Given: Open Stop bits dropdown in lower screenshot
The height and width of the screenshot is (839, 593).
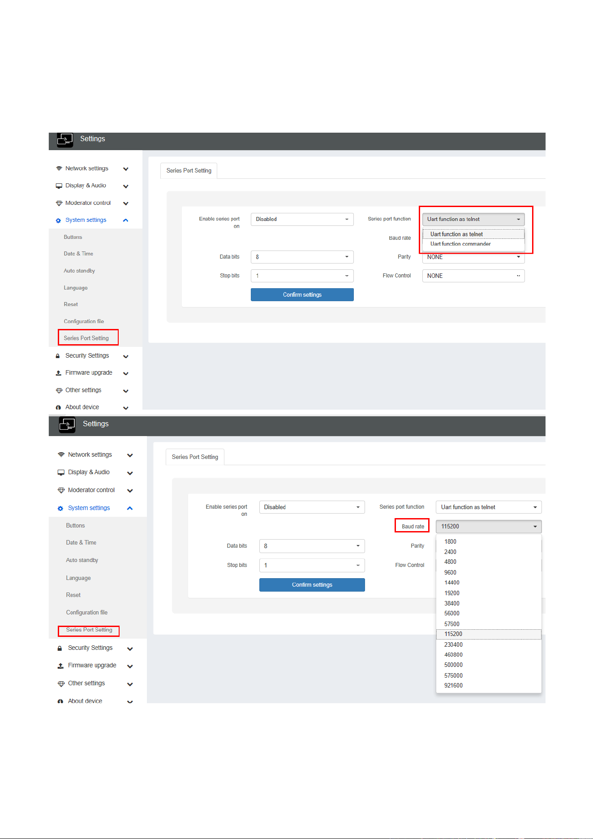Looking at the screenshot, I should [312, 566].
